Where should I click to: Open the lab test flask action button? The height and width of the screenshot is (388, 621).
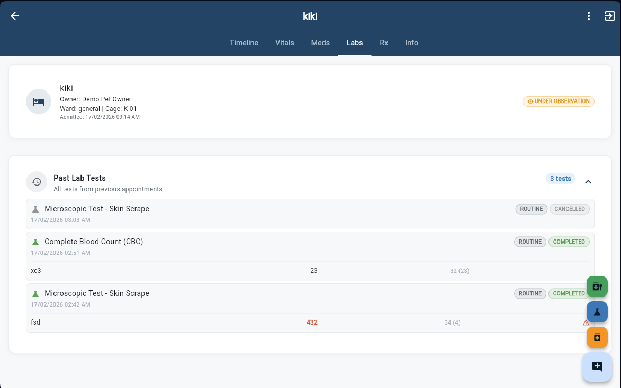coord(597,312)
